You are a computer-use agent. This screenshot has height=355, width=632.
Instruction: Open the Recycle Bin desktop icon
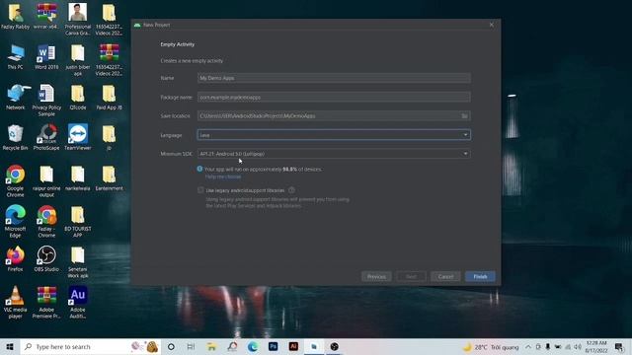(x=16, y=137)
